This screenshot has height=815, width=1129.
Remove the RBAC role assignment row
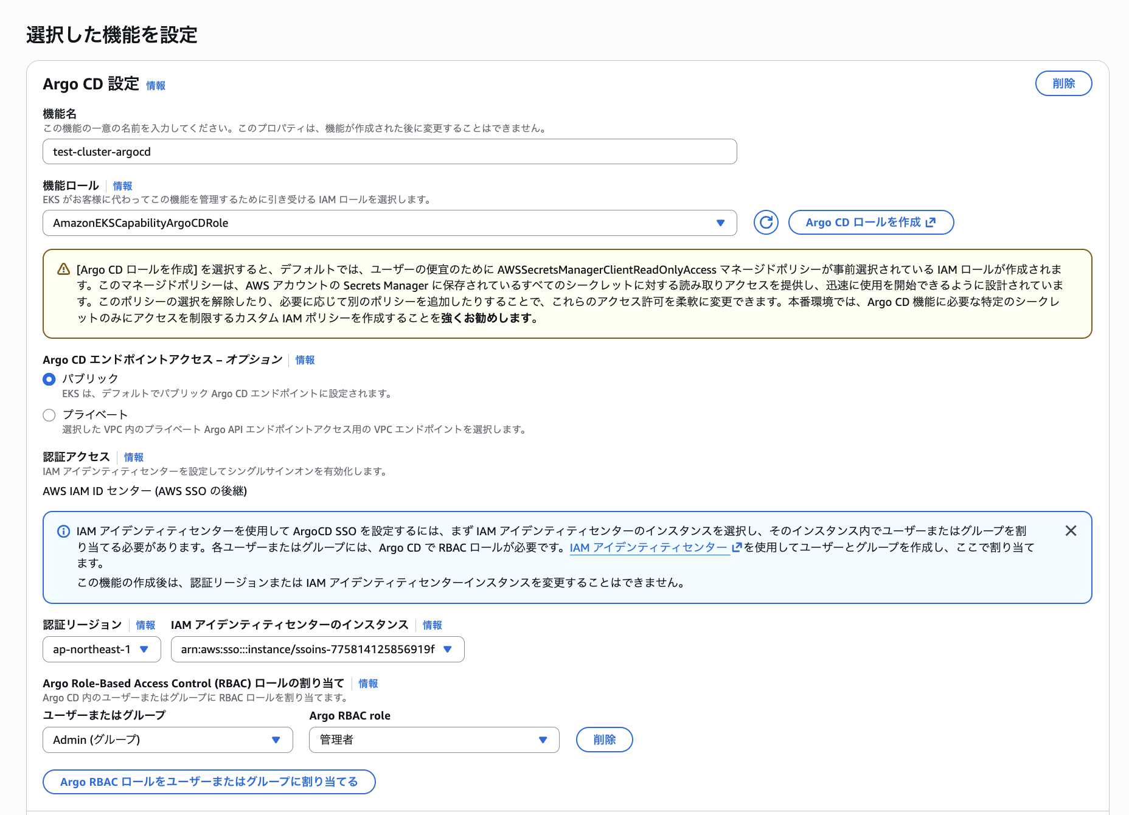point(604,740)
